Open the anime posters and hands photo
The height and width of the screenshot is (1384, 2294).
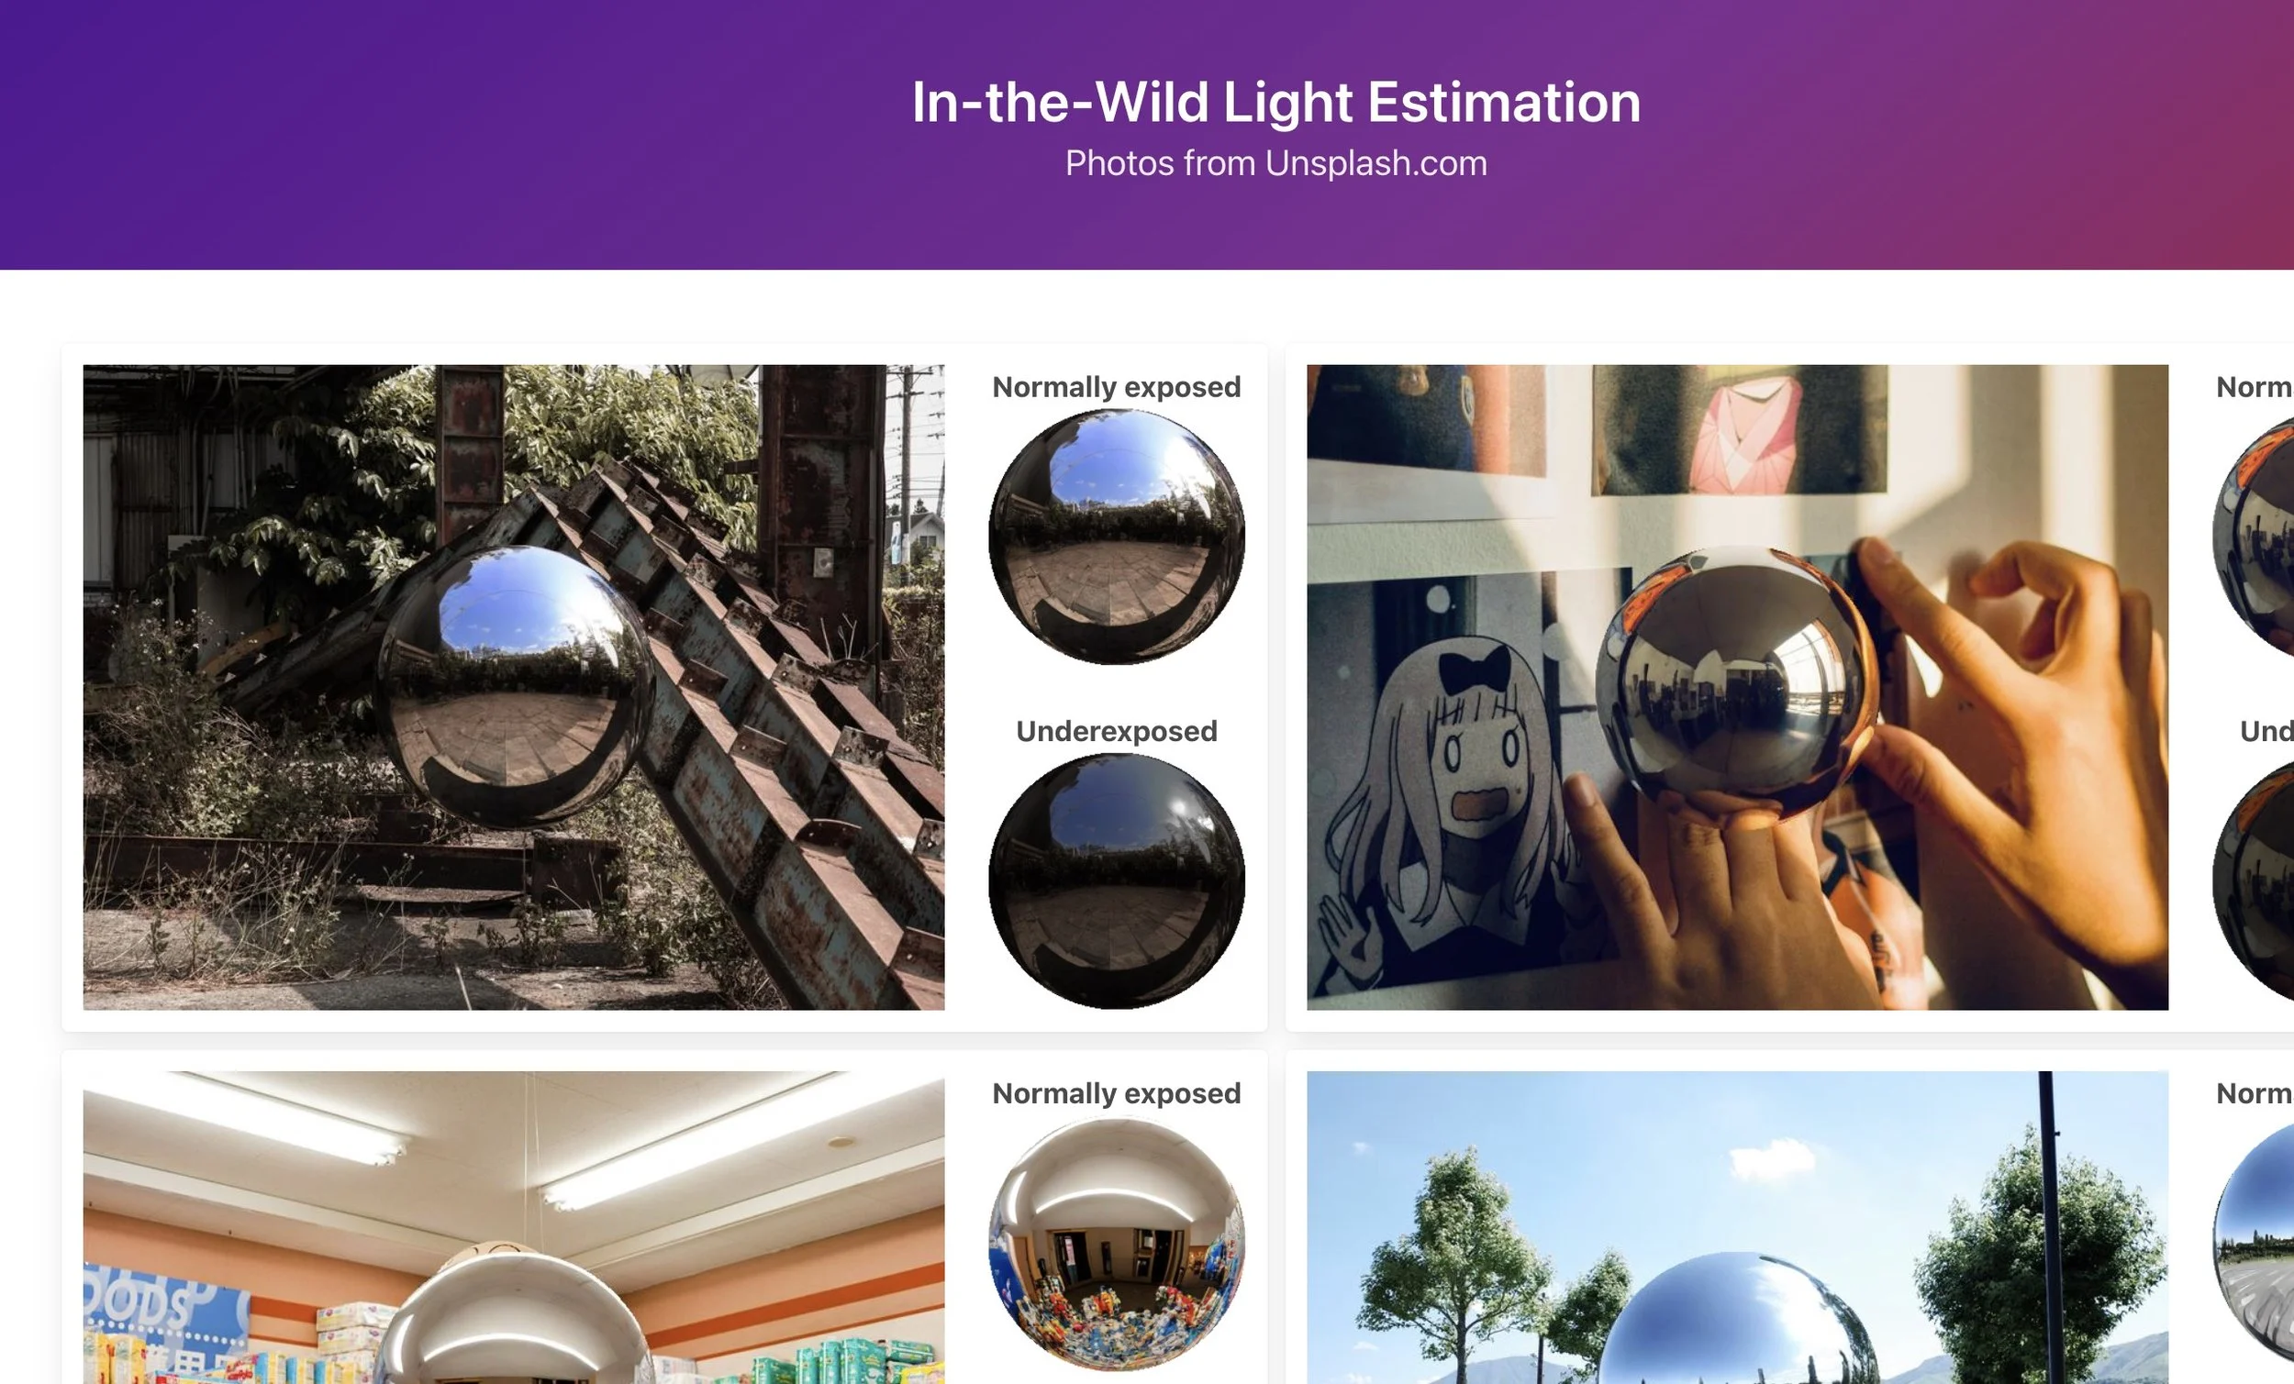(x=1737, y=687)
